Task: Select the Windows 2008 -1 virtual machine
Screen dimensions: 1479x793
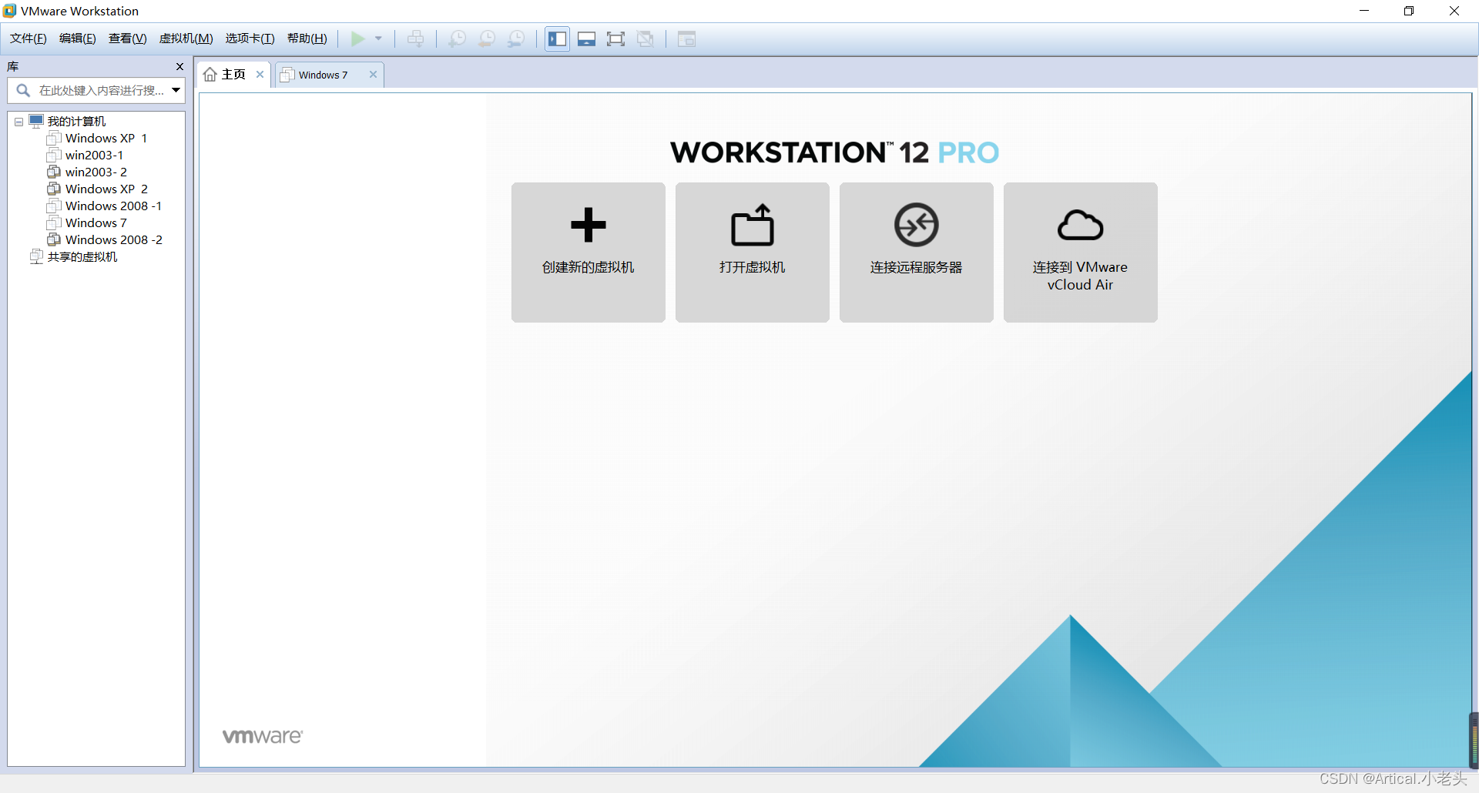Action: tap(113, 206)
